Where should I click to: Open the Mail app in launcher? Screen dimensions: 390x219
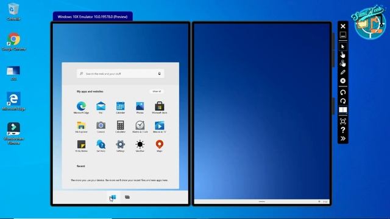[101, 108]
